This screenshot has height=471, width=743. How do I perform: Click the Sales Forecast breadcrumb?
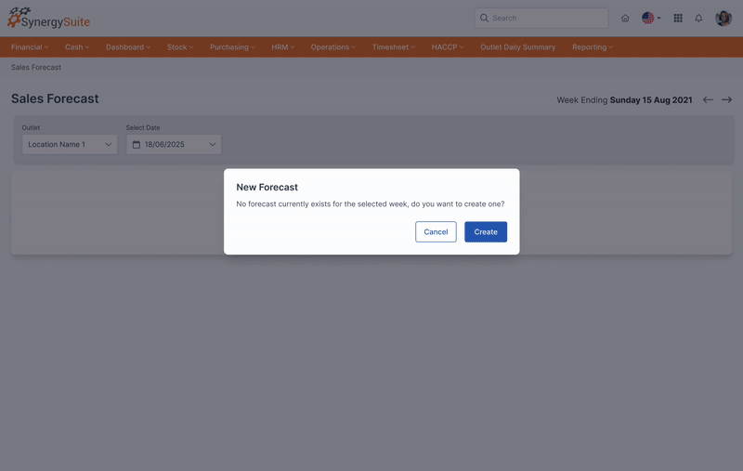coord(36,67)
